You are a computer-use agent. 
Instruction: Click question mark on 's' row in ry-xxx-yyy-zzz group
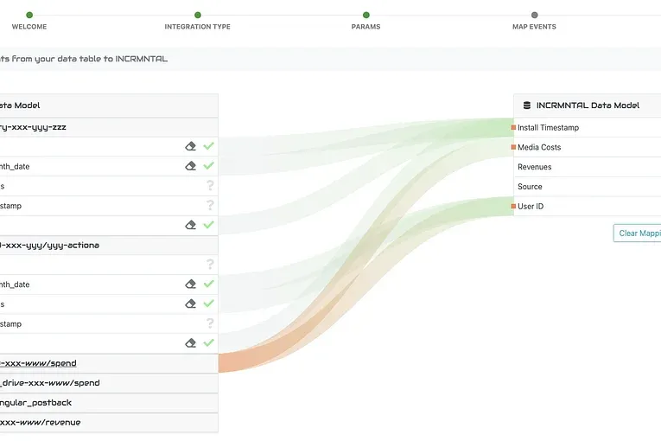210,185
